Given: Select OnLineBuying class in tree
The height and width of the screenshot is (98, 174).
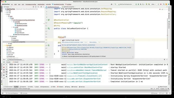Looking at the screenshot, I should pyautogui.click(x=20, y=29).
